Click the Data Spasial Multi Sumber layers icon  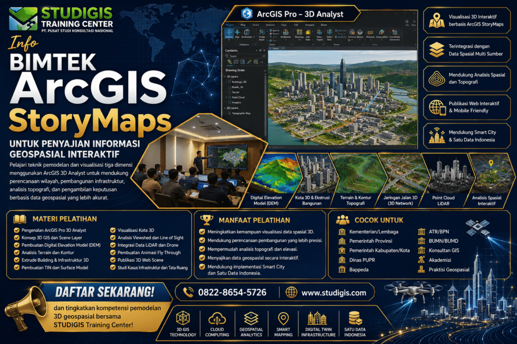tap(437, 50)
